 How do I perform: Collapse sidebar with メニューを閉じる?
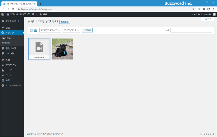pos(13,85)
